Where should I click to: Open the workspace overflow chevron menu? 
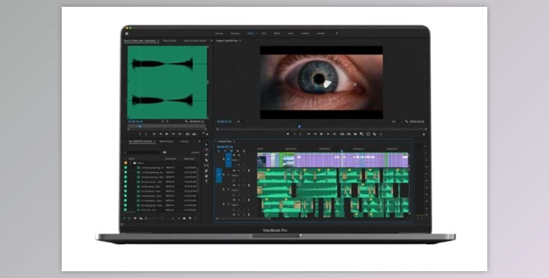337,33
